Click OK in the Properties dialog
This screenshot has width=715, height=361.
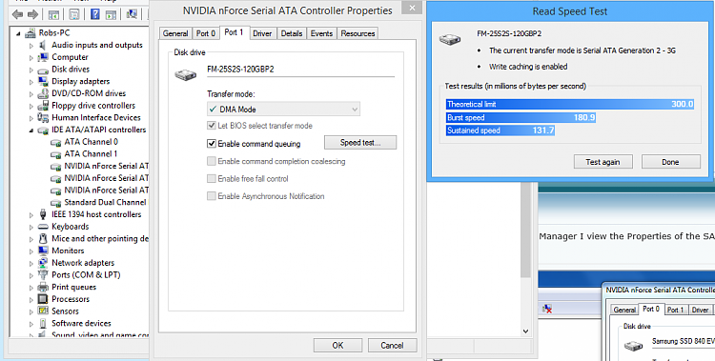337,345
